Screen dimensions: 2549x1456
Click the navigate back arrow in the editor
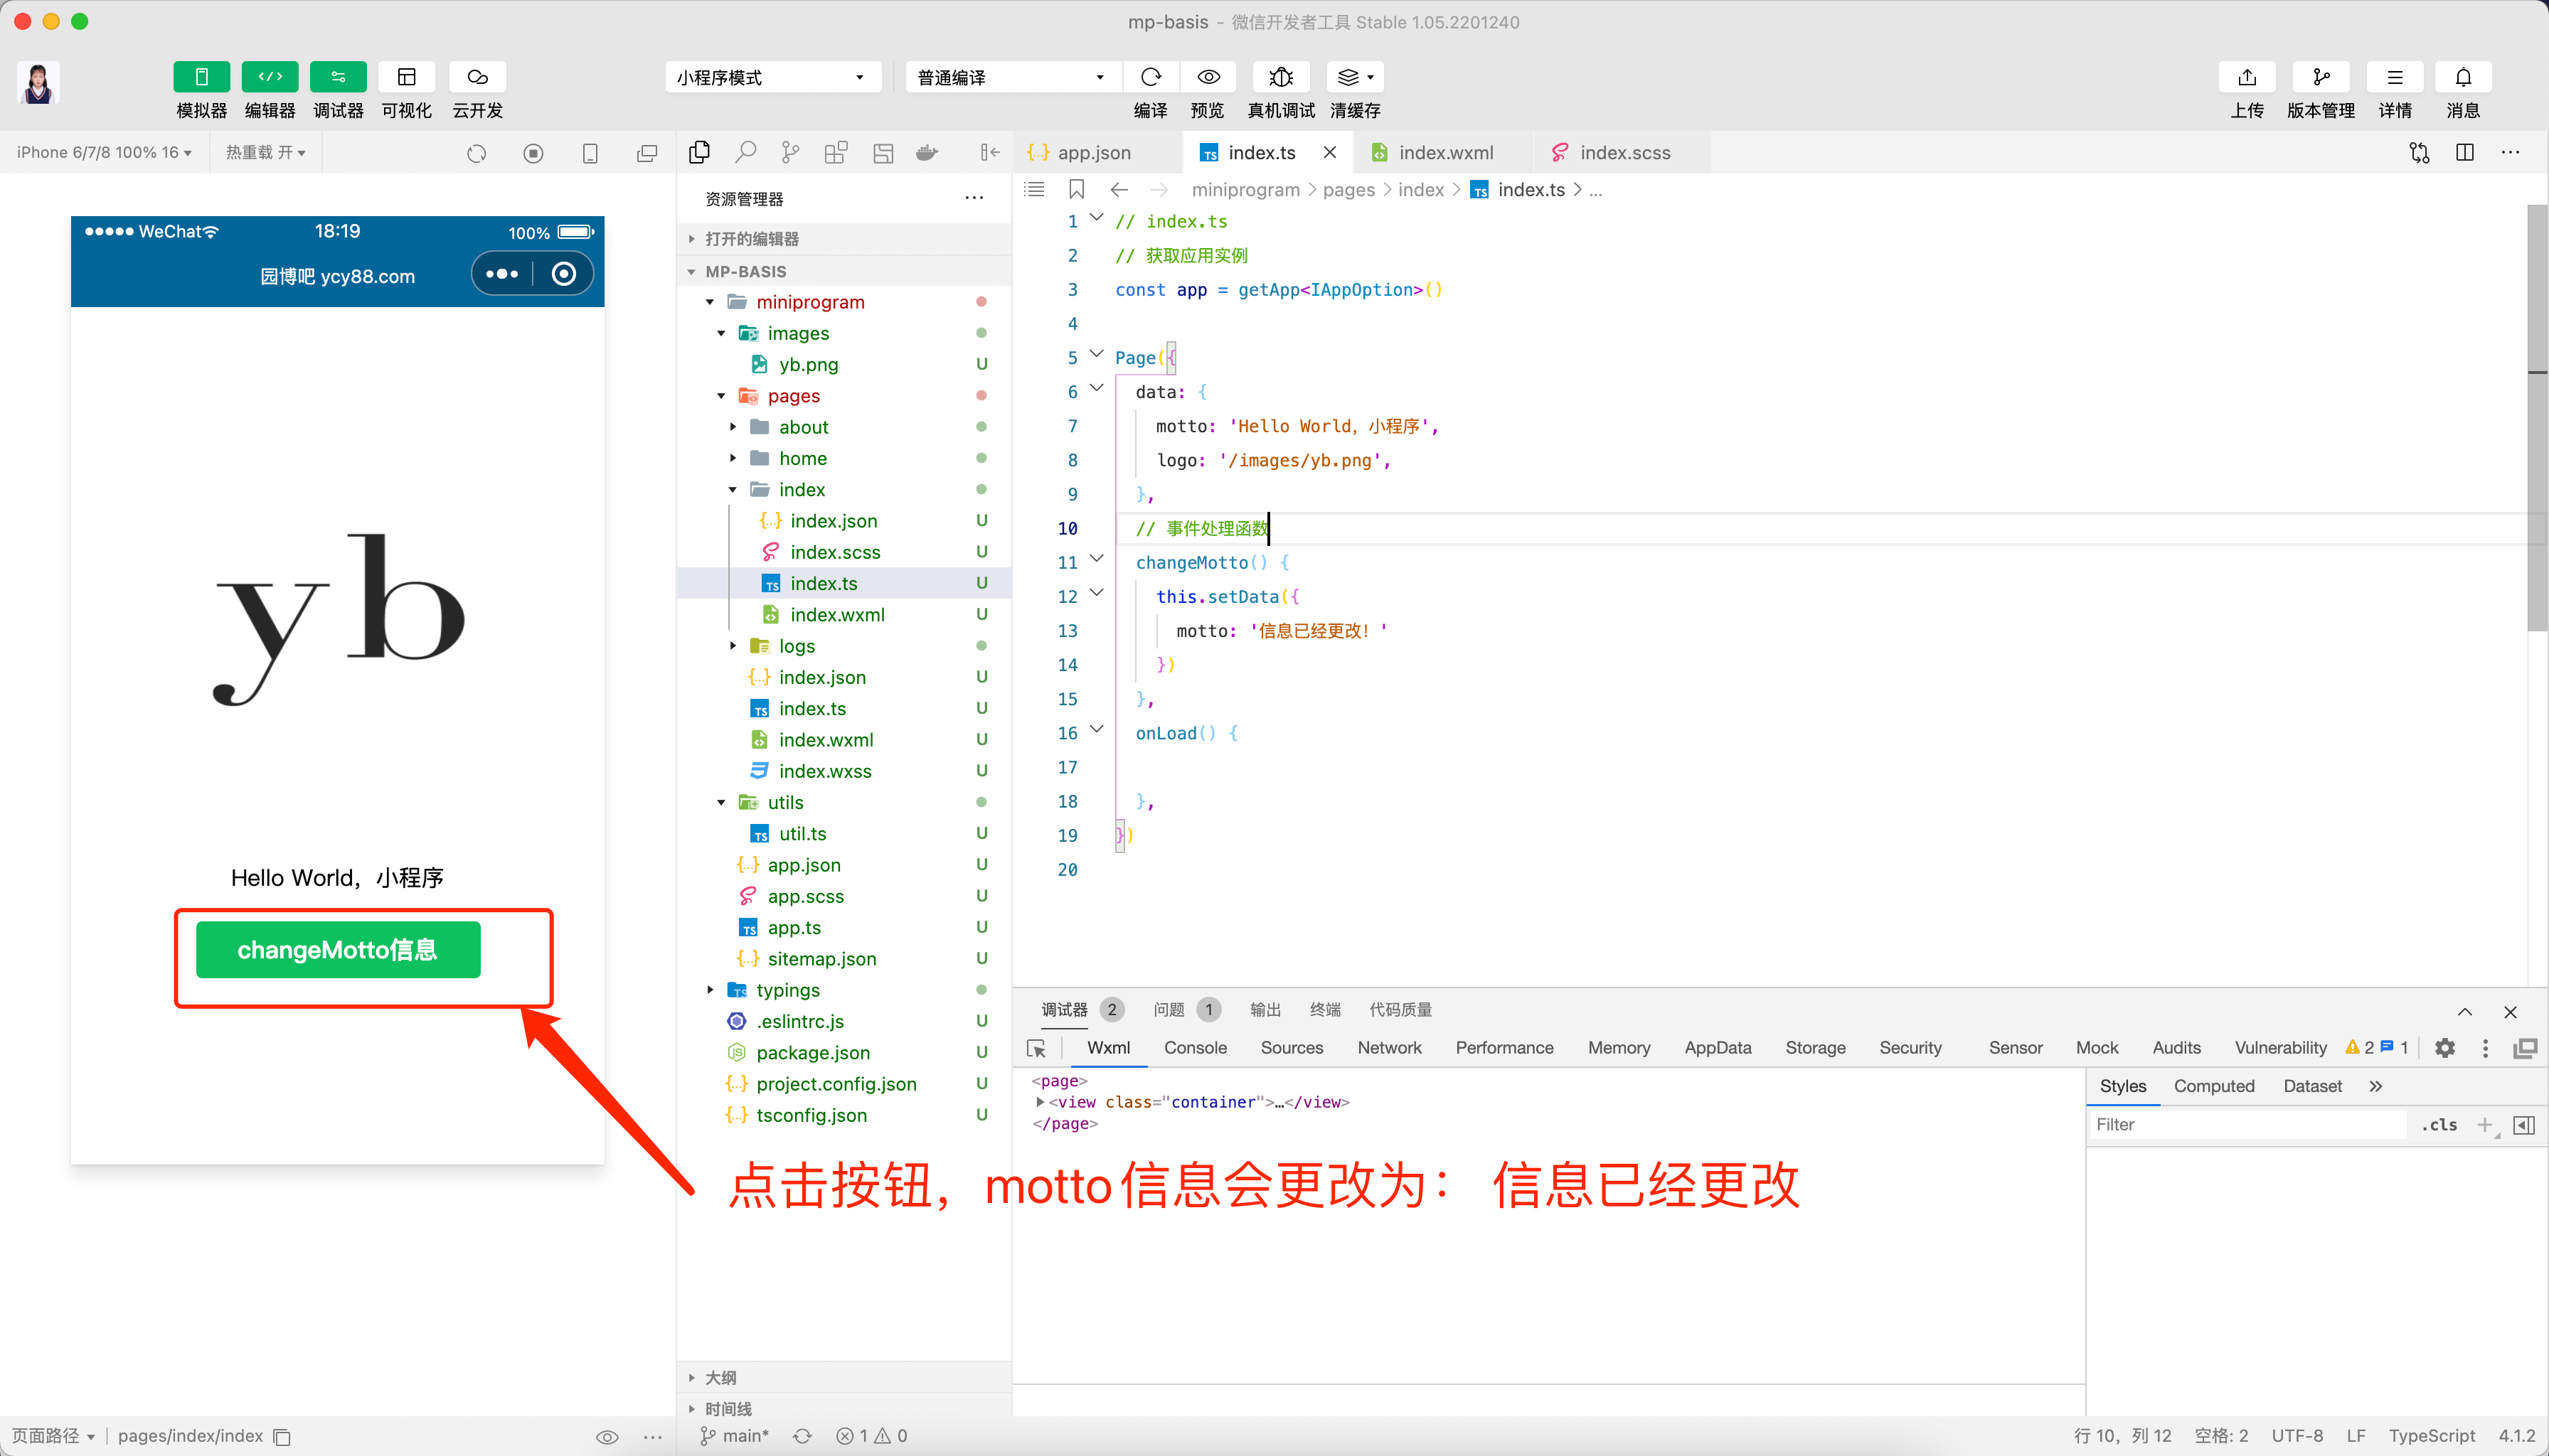click(x=1119, y=190)
